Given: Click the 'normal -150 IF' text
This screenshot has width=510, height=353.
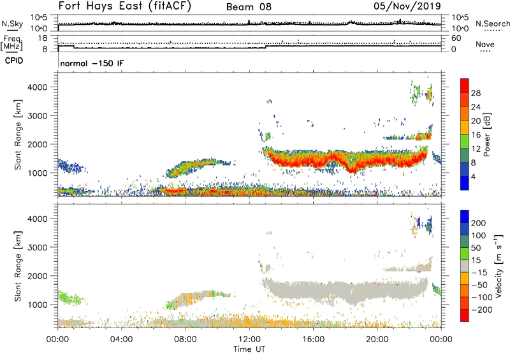Looking at the screenshot, I should [x=92, y=63].
